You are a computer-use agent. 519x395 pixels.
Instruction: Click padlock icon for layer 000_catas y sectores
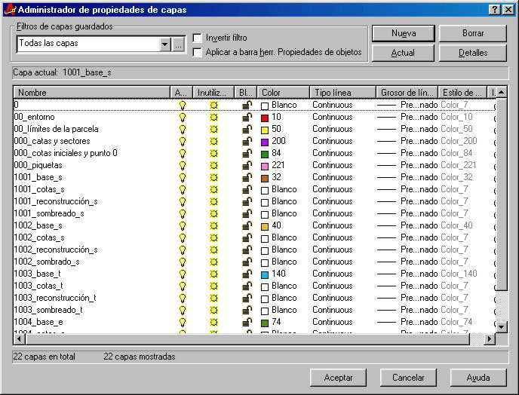tap(246, 142)
